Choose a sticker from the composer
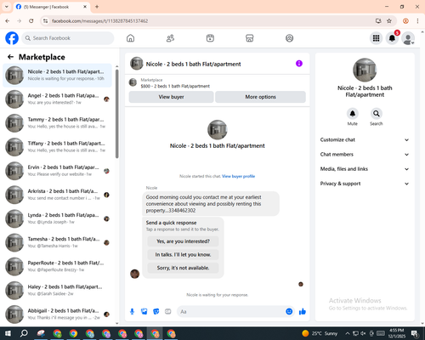Viewport: 425px width, 340px height. click(156, 312)
